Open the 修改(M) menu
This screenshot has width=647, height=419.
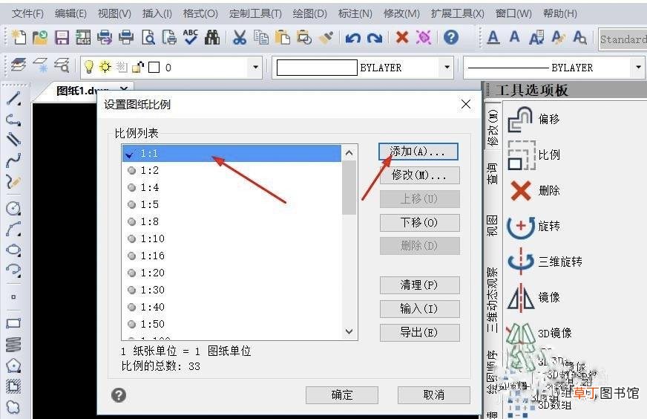(401, 13)
